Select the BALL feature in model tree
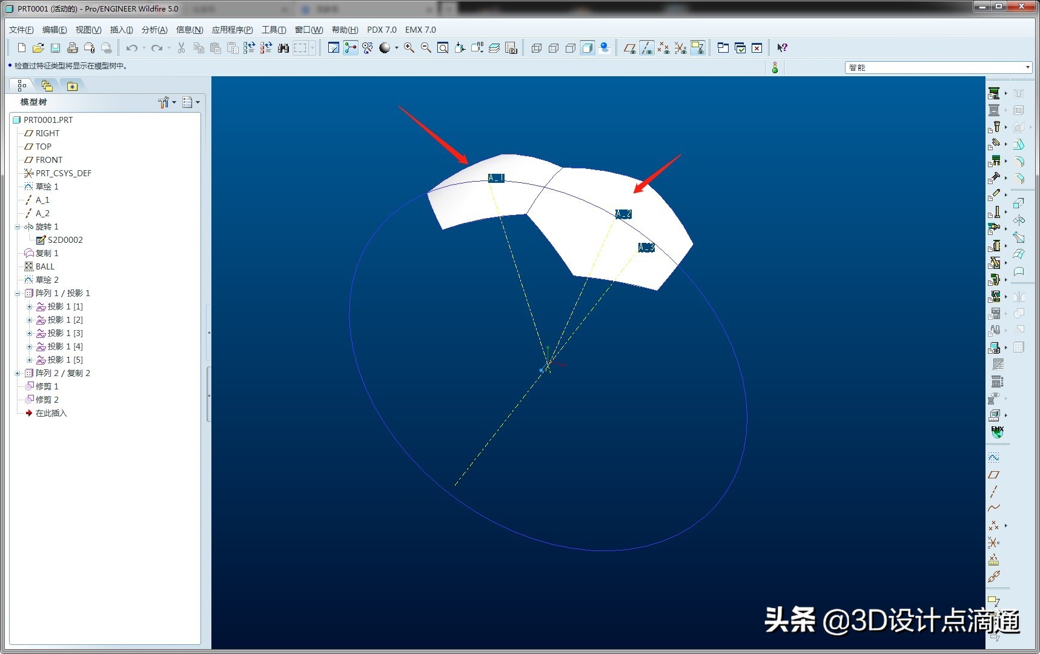 point(44,266)
